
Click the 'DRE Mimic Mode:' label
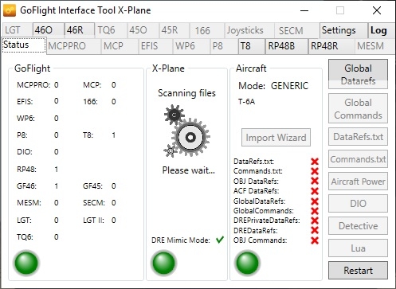coord(181,240)
